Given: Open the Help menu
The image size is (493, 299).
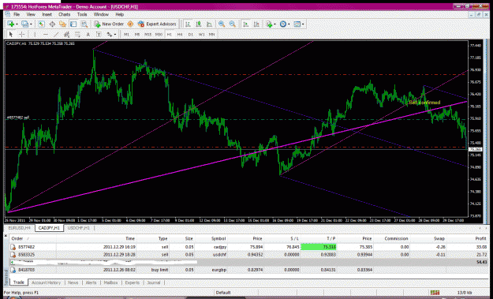Looking at the screenshot, I should [119, 14].
